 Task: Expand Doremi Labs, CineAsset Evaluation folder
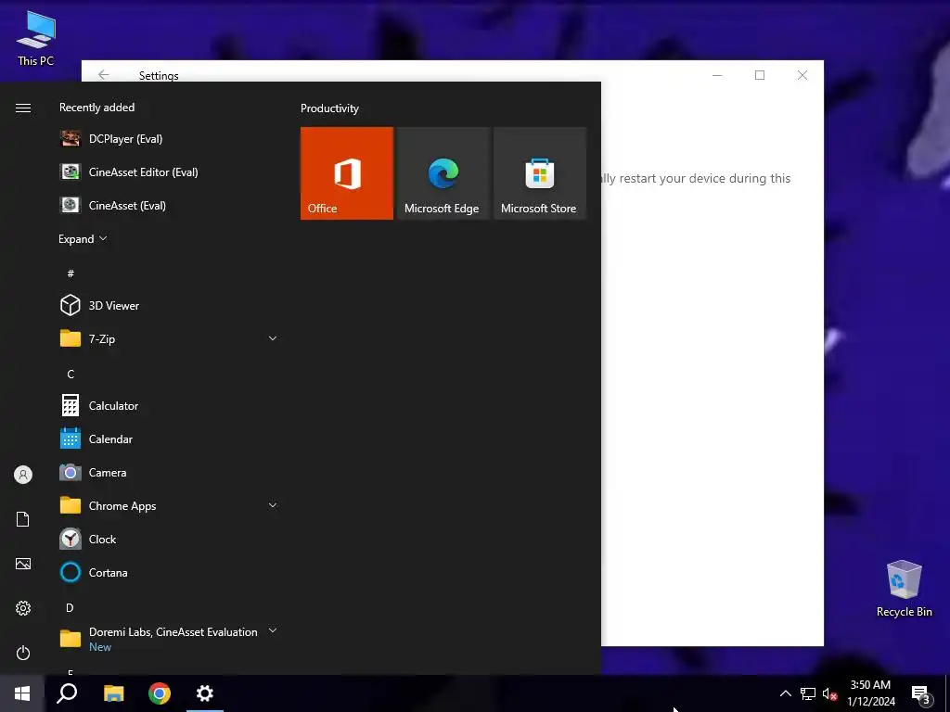(169, 639)
